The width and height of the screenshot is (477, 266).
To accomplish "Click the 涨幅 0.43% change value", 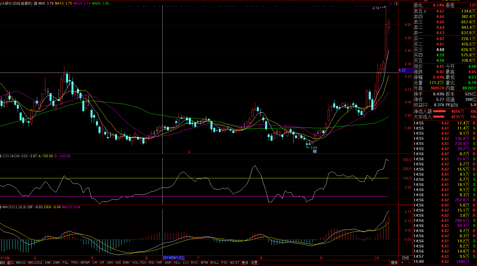I will point(439,77).
